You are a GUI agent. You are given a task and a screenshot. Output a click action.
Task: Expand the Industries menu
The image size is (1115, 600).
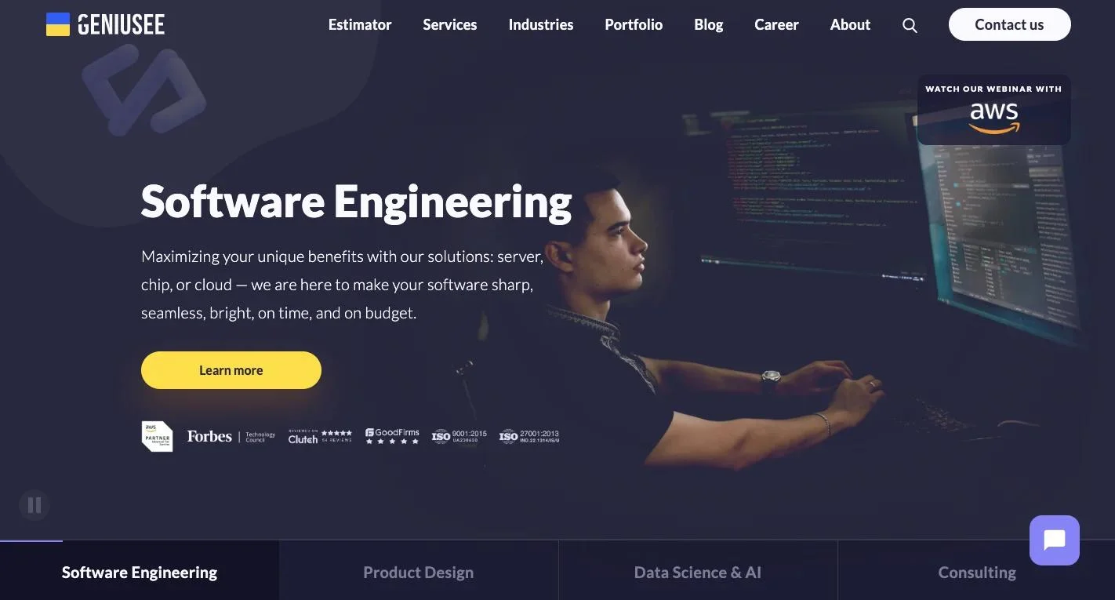pyautogui.click(x=541, y=25)
